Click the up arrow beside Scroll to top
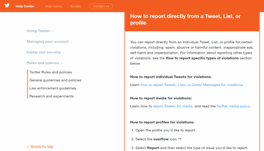This screenshot has height=151, width=264. [x=28, y=147]
